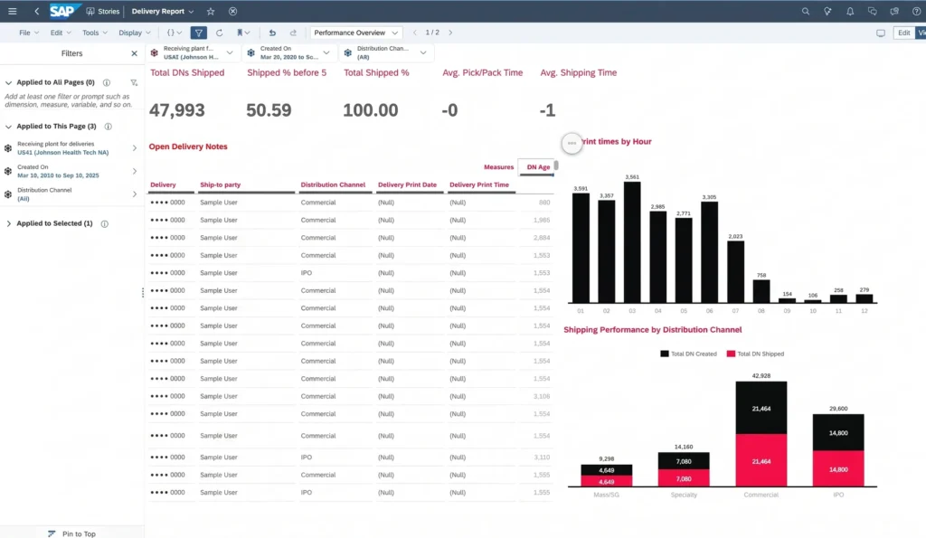Go back with the left arrow
The height and width of the screenshot is (538, 926).
click(36, 11)
